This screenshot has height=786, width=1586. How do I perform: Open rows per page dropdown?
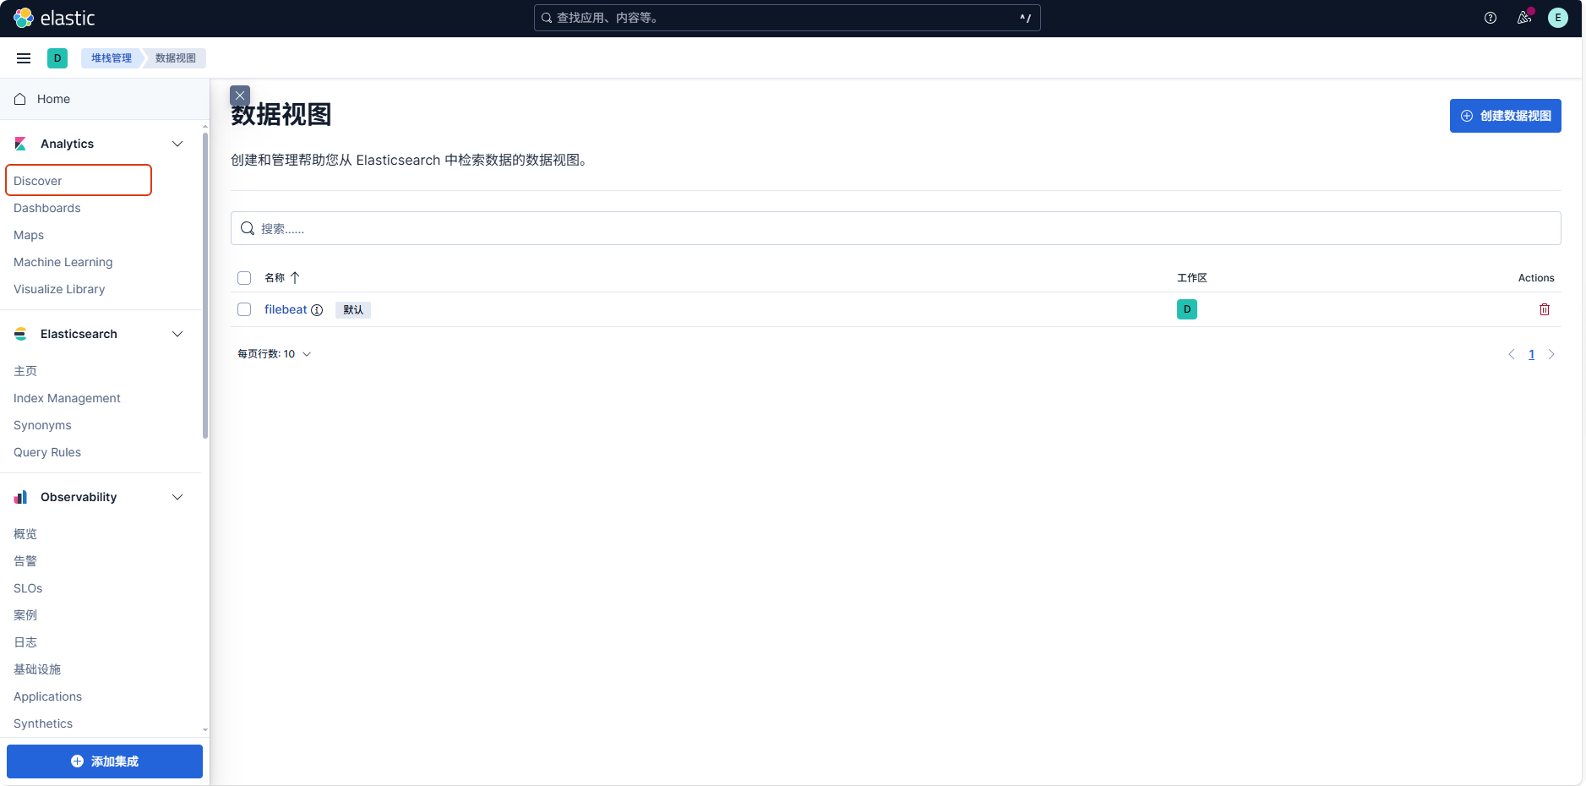click(274, 354)
